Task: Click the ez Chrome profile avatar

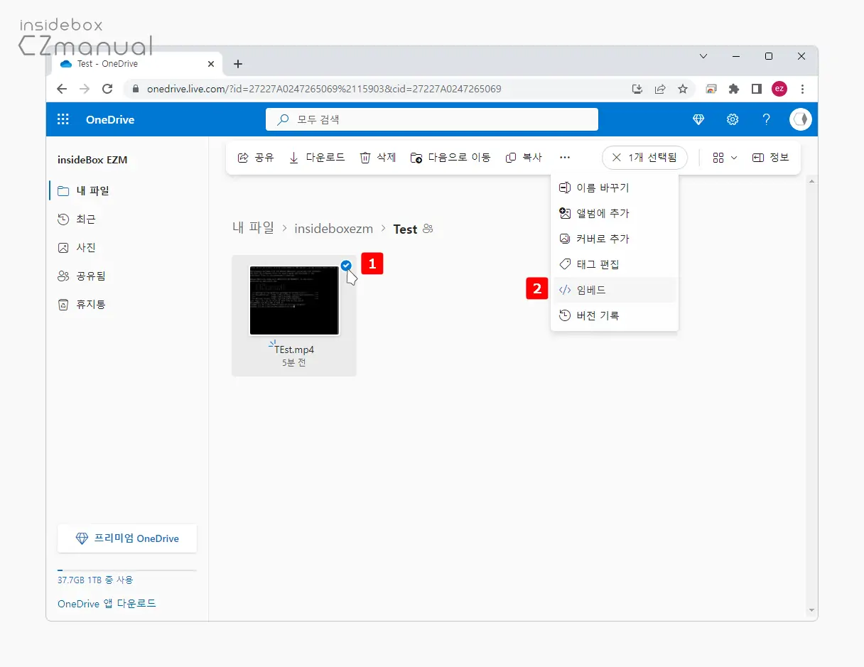Action: click(779, 89)
